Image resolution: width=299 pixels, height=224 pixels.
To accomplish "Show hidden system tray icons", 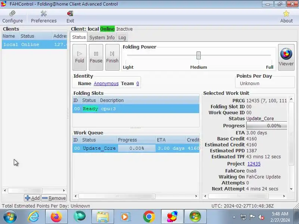I will point(234,217).
